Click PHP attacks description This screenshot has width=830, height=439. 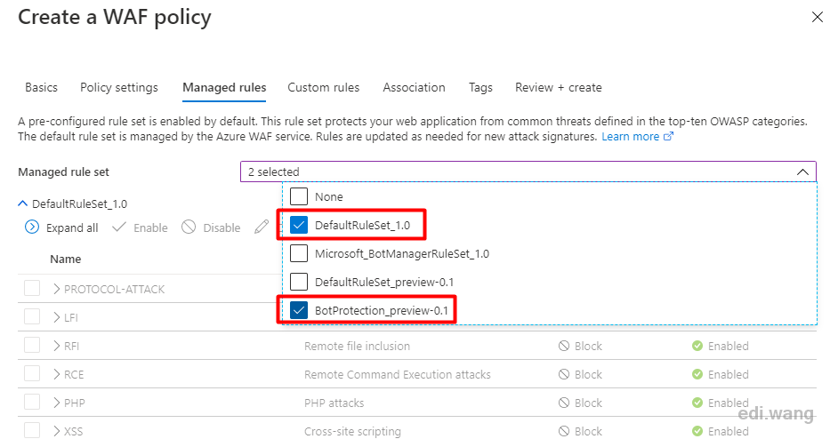click(x=334, y=403)
